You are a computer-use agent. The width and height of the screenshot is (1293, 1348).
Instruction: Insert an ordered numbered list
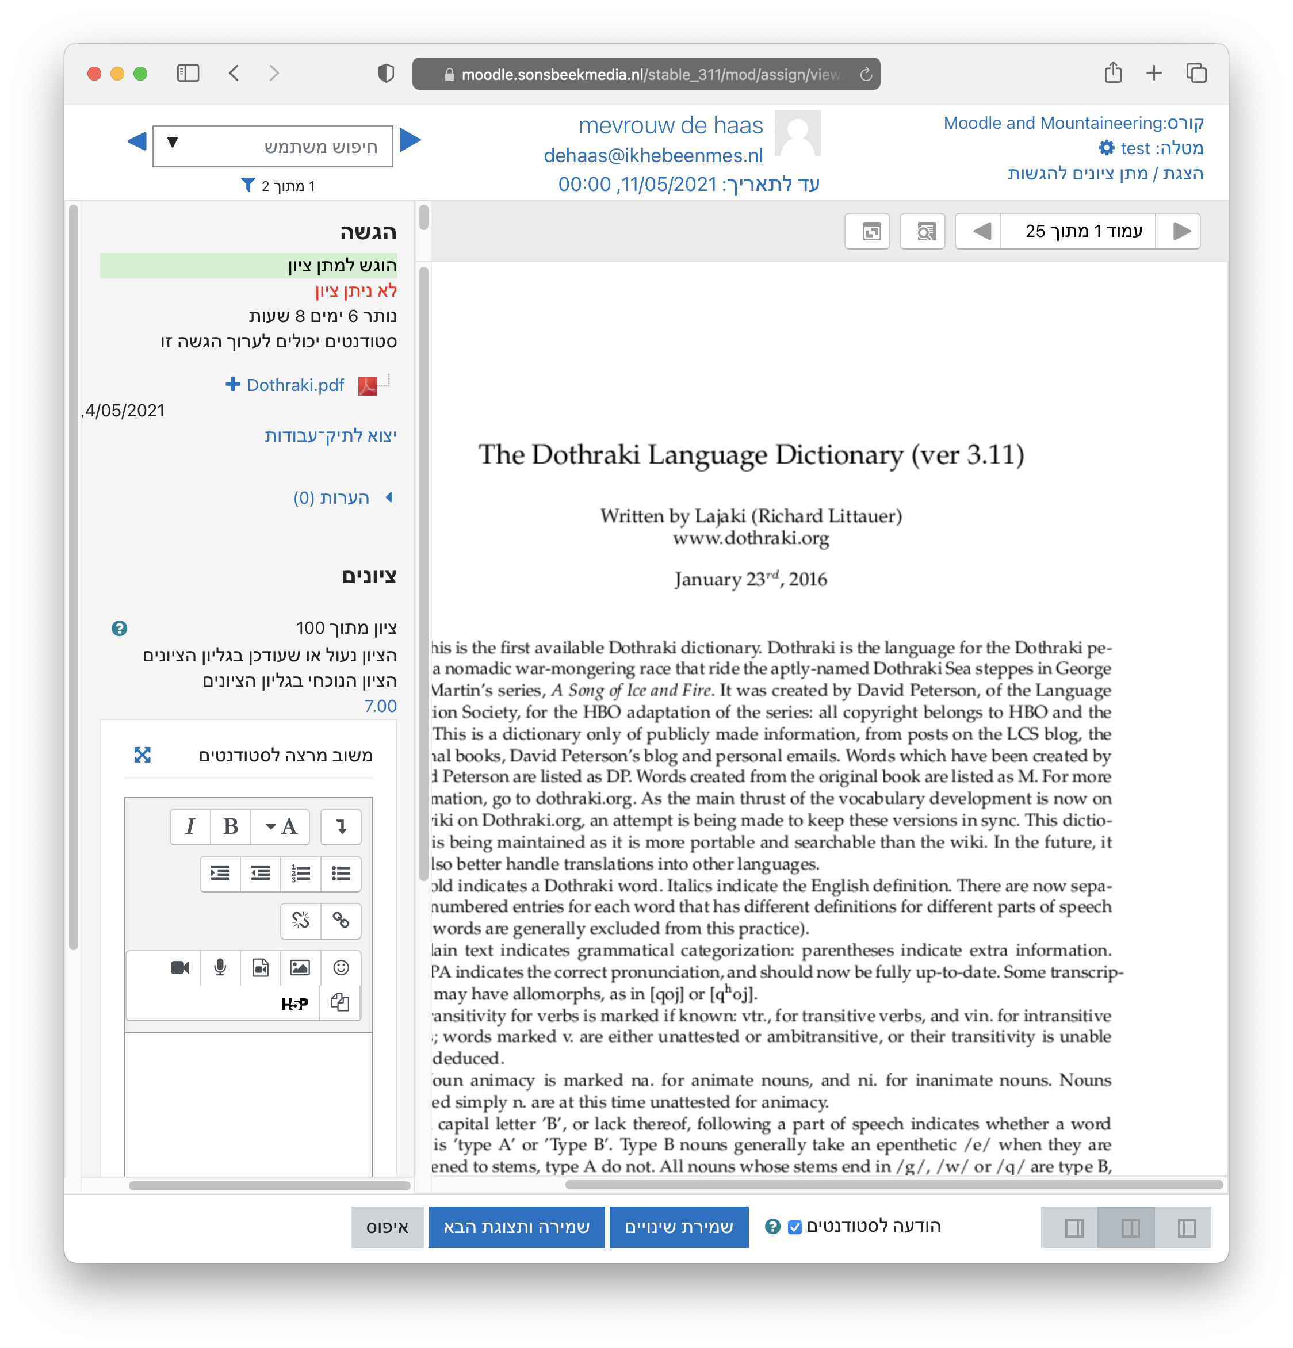click(301, 873)
